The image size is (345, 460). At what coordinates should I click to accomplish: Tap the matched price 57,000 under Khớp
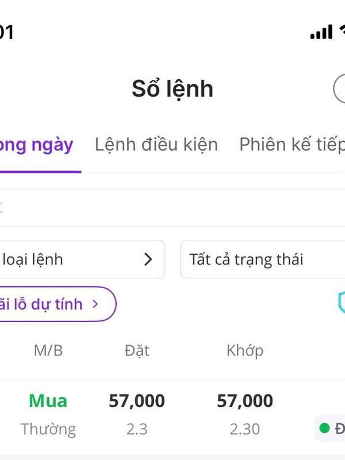[x=245, y=401]
